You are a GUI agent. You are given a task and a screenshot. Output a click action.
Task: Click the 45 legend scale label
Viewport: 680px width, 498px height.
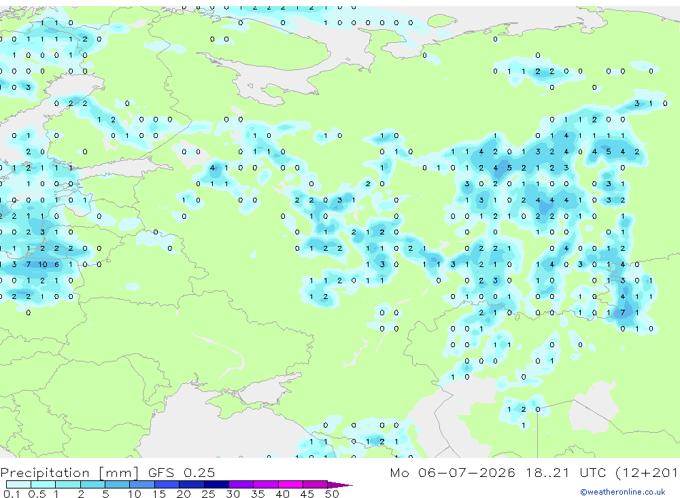tap(307, 494)
